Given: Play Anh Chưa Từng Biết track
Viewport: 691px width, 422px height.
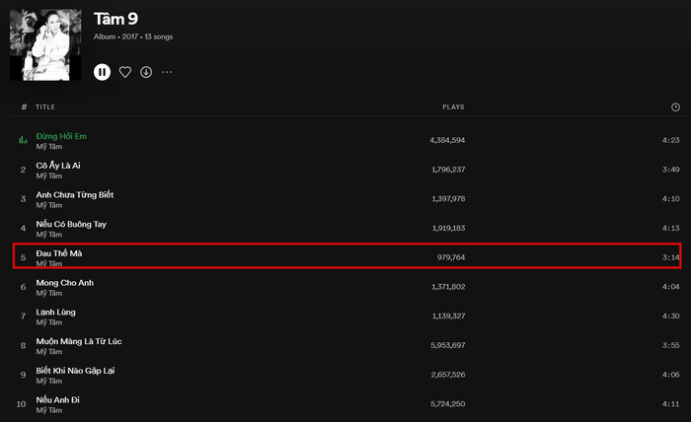Looking at the screenshot, I should [74, 194].
